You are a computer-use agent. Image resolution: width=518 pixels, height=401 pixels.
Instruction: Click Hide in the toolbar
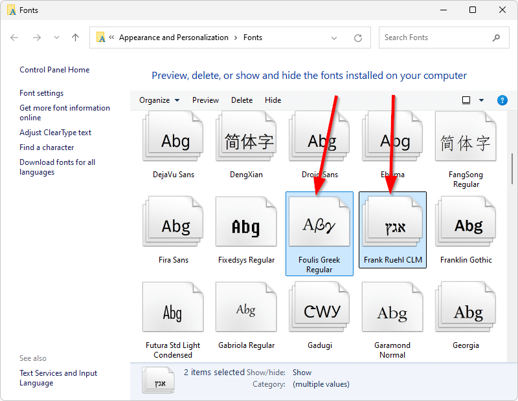[273, 100]
